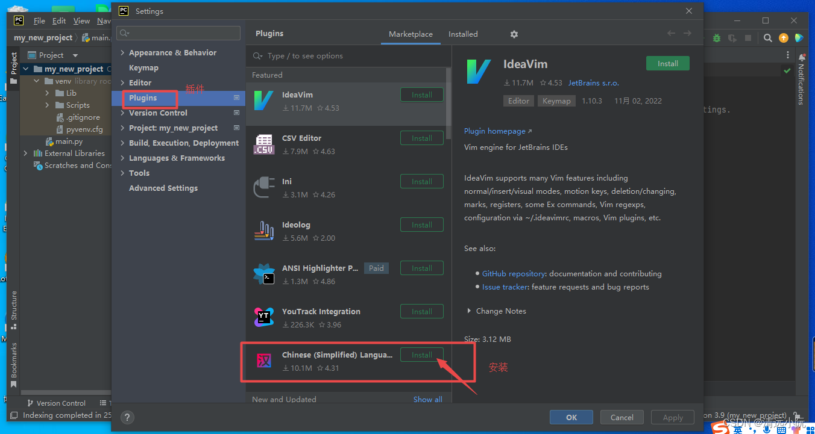Expand the Tools settings chevron
The width and height of the screenshot is (815, 434).
[123, 173]
